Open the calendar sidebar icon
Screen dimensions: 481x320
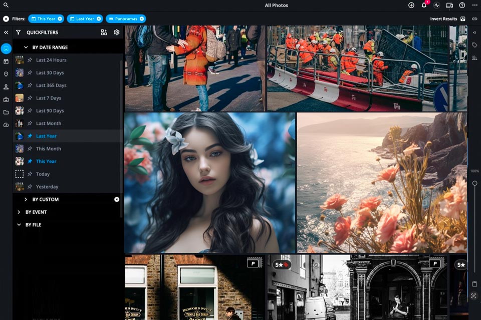(x=6, y=61)
